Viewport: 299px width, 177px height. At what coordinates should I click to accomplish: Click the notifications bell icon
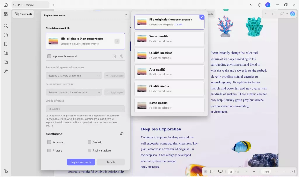coord(260,5)
